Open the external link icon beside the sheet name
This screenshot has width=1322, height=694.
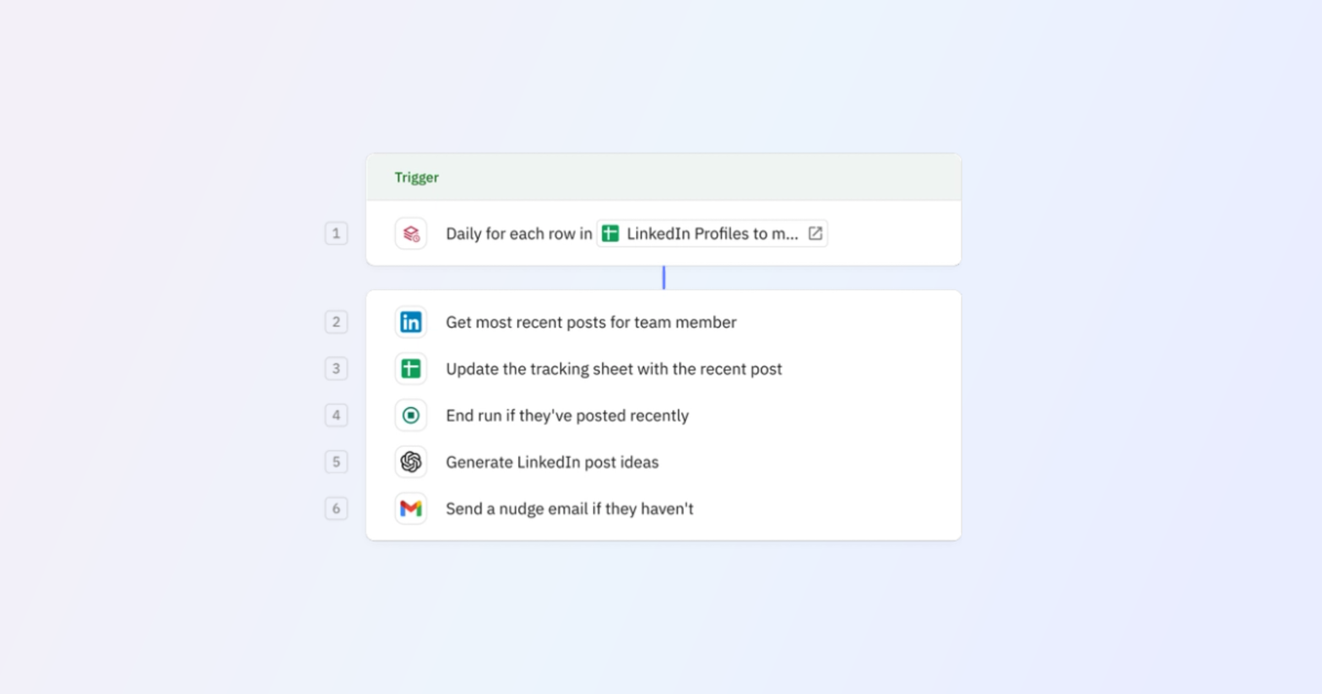point(815,234)
